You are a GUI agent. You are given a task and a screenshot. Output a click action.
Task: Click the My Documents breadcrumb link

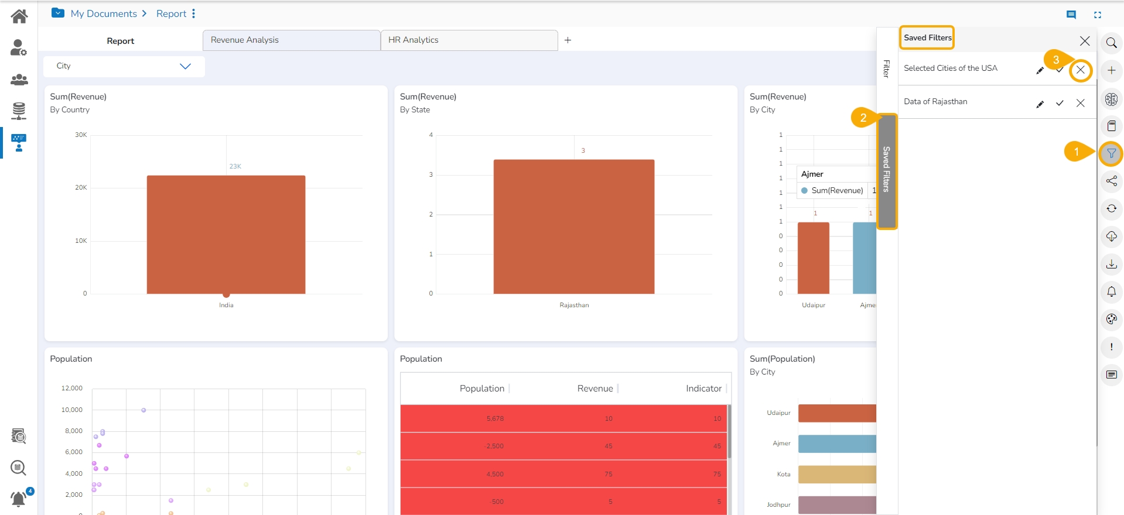[104, 13]
